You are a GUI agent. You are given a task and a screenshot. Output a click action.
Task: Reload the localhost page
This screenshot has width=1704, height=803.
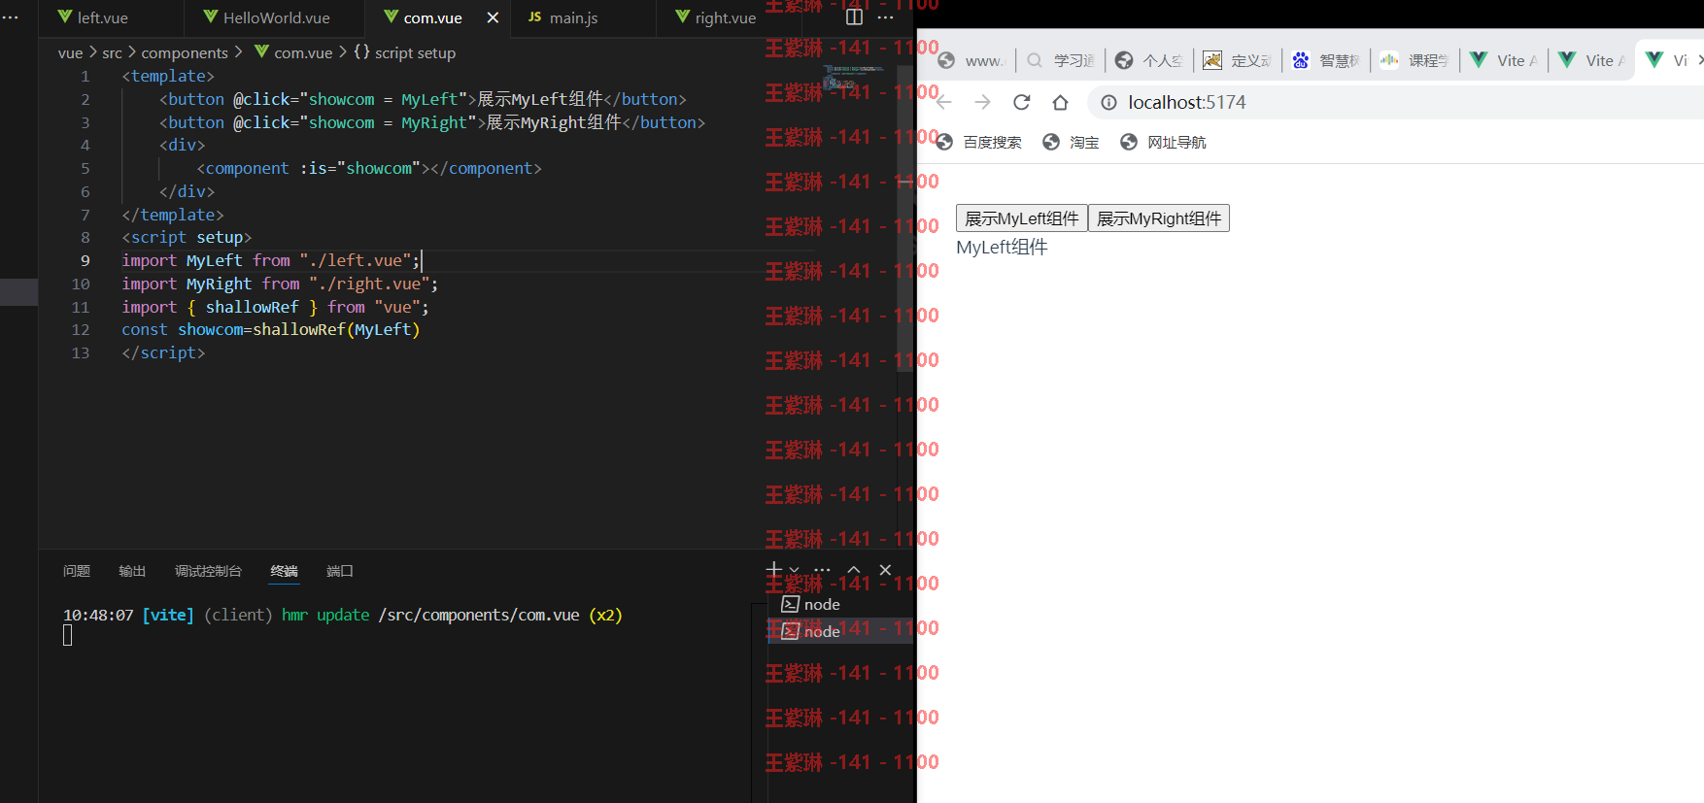1021,102
